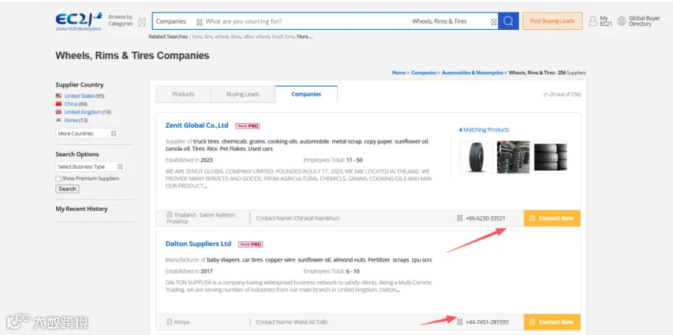Screen dimensions: 673x335
Task: Switch to the Buying Leads tab
Action: [x=243, y=94]
